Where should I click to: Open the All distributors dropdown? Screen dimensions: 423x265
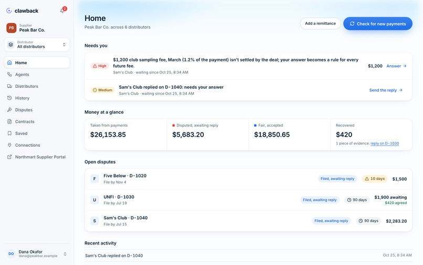point(37,44)
